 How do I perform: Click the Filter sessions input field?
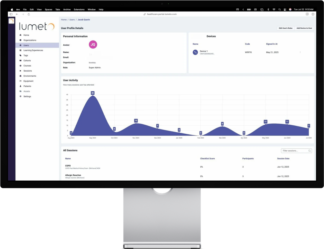pyautogui.click(x=296, y=151)
